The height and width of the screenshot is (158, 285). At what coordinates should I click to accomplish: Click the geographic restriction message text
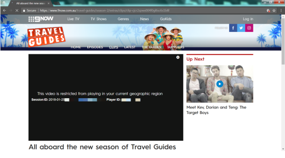[100, 94]
